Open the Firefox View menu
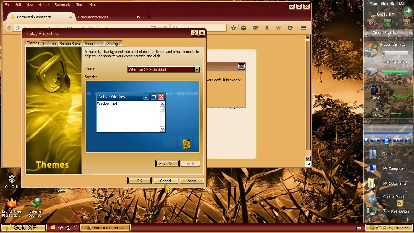414x233 pixels. [30, 5]
